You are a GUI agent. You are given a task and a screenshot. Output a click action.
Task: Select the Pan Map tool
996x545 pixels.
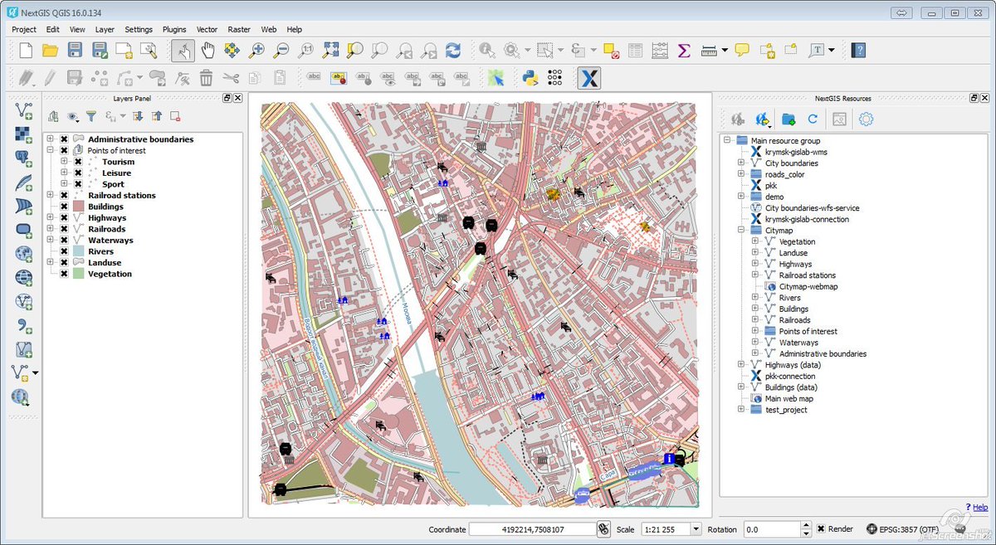click(x=208, y=50)
